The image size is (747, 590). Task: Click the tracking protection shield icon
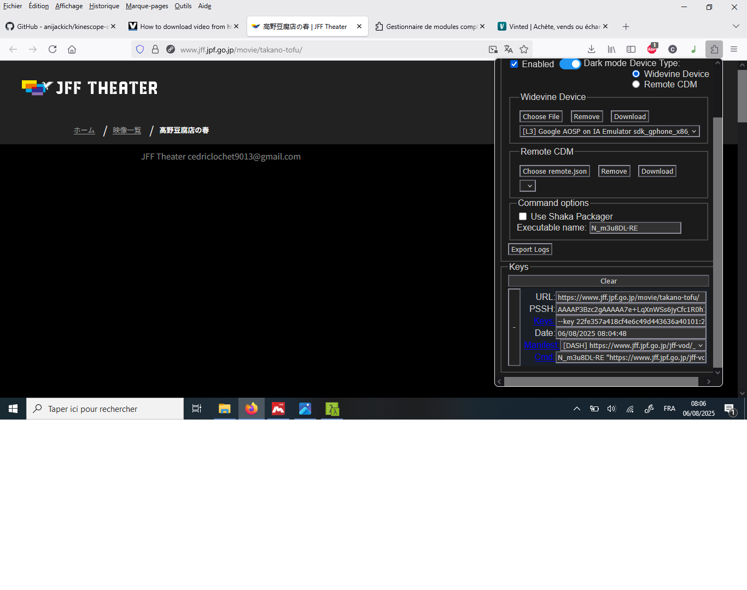[x=140, y=49]
